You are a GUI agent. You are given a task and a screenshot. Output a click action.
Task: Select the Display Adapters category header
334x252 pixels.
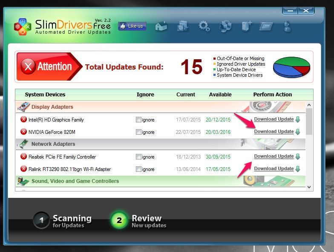point(160,107)
